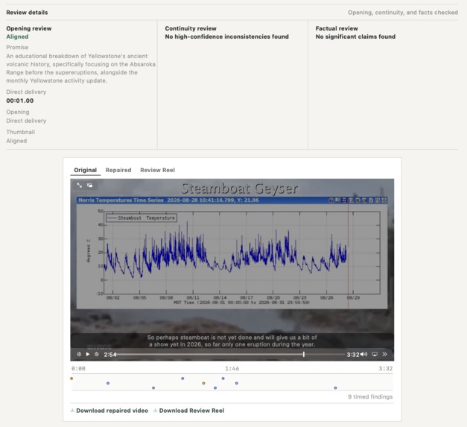
Task: Click the green Aligned status text
Action: (17, 37)
